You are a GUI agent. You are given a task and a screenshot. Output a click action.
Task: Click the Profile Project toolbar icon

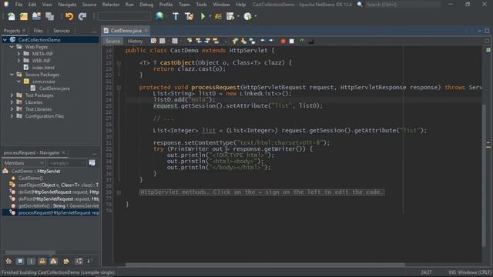pyautogui.click(x=230, y=16)
